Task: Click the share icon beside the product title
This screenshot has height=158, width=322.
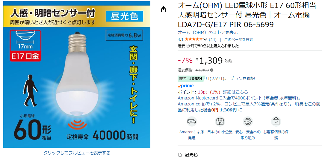Action: [x=163, y=10]
